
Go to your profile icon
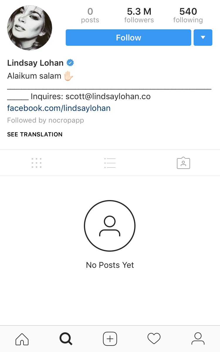pyautogui.click(x=198, y=339)
